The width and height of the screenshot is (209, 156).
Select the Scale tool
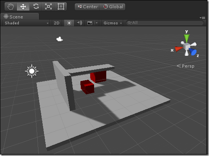(x=48, y=7)
